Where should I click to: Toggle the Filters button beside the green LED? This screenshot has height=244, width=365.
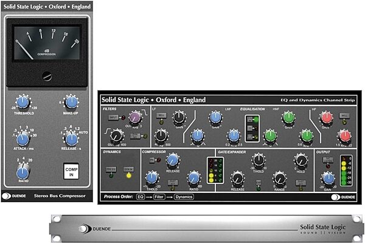(x=135, y=136)
